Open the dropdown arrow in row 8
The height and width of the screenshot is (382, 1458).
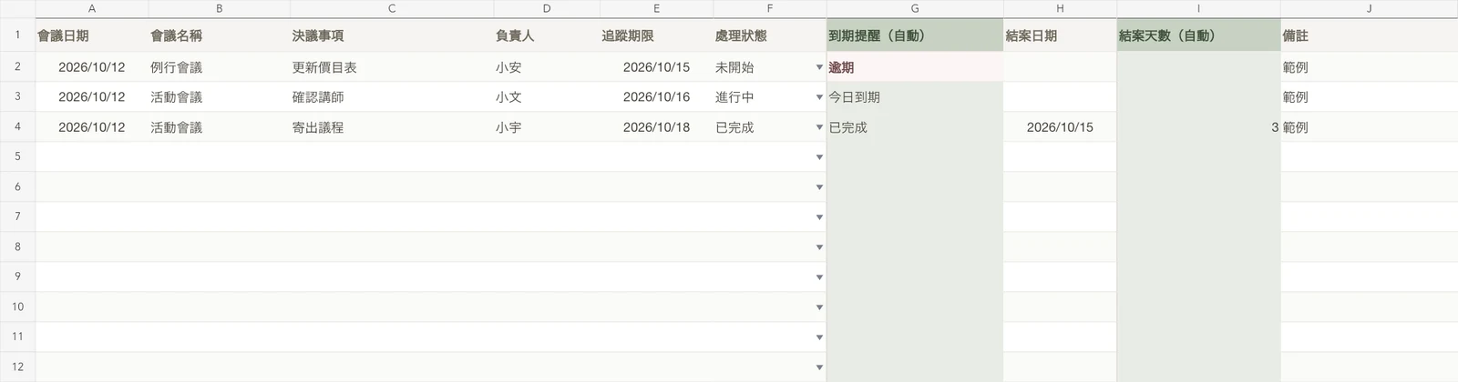point(819,247)
